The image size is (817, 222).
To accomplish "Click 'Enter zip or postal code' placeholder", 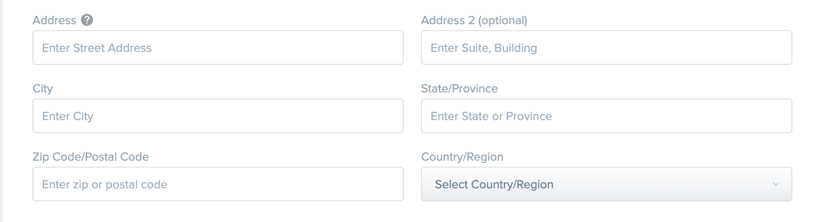I will [105, 184].
